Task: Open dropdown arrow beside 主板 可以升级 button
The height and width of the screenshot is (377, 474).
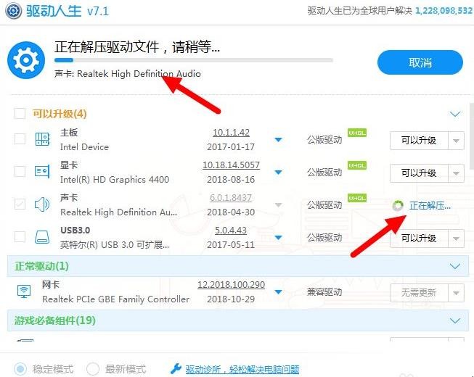Action: point(456,141)
